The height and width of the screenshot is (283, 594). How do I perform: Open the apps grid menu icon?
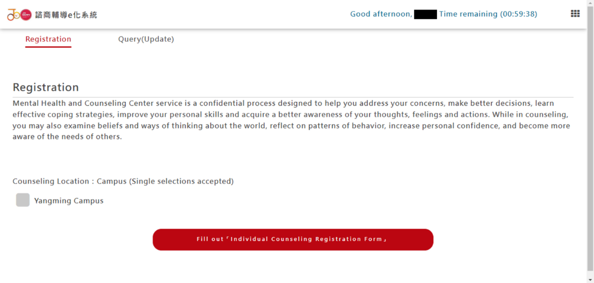point(575,14)
